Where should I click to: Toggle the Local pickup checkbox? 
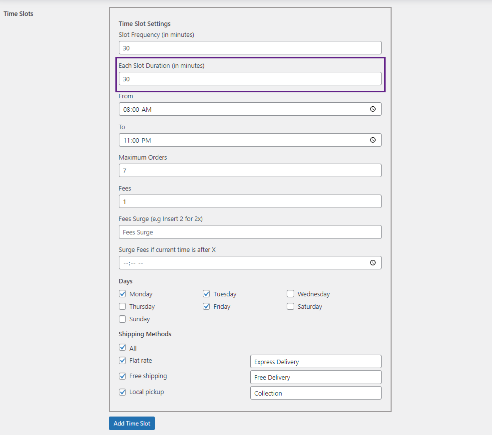[122, 392]
